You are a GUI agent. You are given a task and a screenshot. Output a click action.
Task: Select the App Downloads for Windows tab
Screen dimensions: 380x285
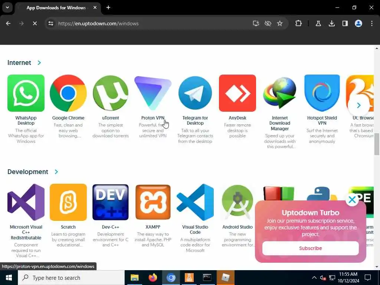(57, 8)
